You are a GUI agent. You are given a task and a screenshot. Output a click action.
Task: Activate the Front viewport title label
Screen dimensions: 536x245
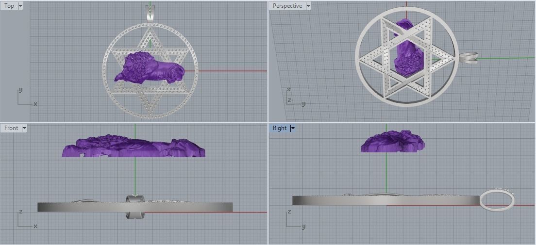point(11,128)
